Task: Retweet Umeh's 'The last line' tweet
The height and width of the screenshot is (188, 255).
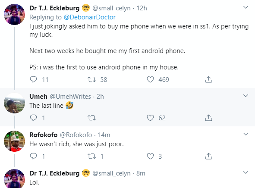Action: pos(91,118)
